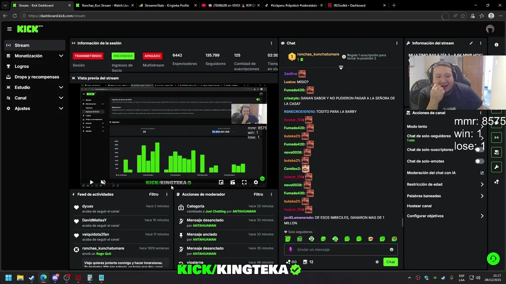Click the camera icon in right rail
Viewport: 506px width, 284px height.
[x=497, y=152]
